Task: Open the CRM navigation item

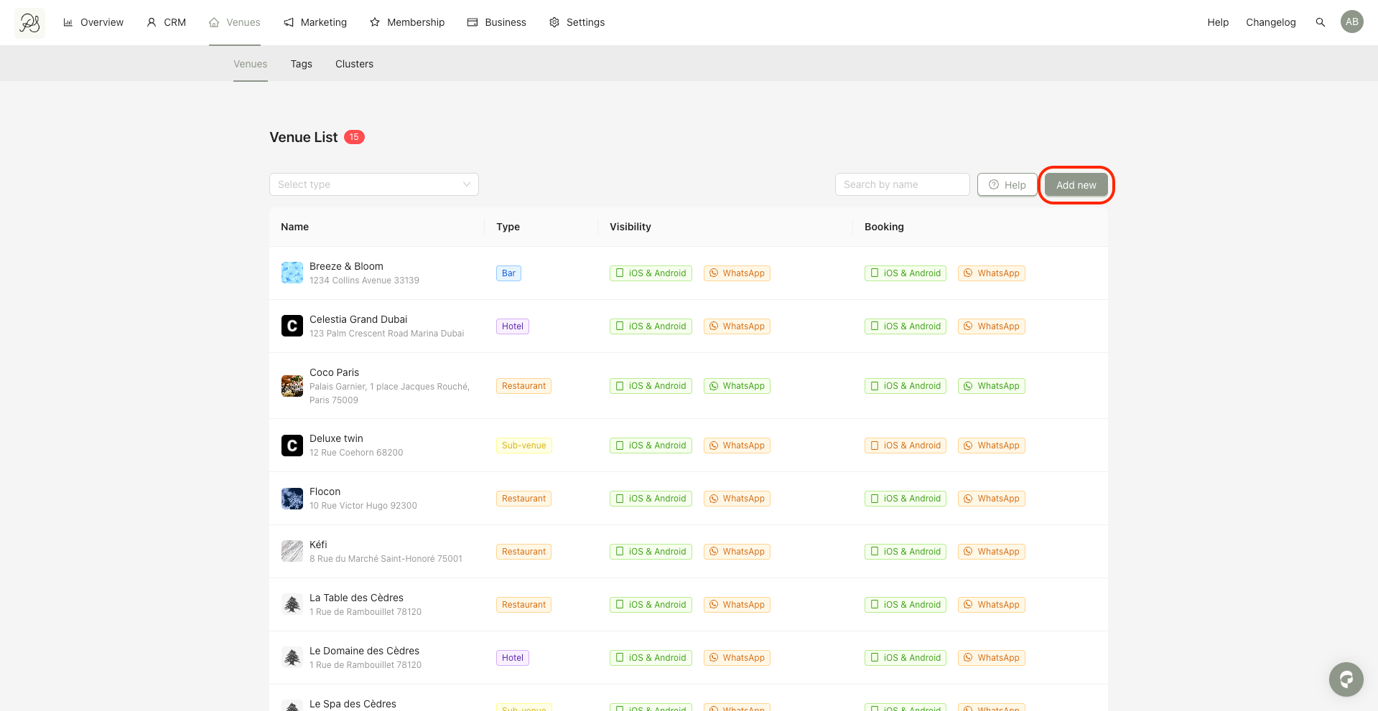Action: [x=166, y=22]
